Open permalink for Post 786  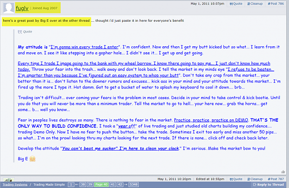point(276,4)
